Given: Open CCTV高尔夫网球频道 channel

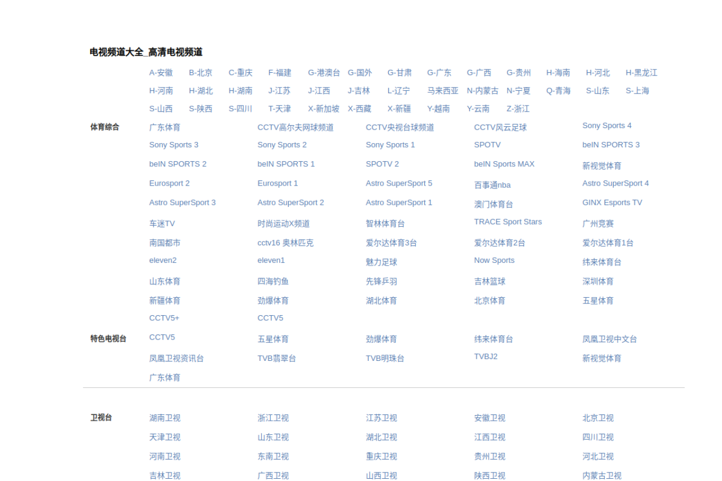Looking at the screenshot, I should [296, 127].
